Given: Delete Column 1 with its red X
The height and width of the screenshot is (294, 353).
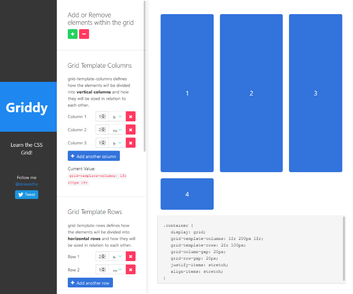Looking at the screenshot, I should coord(131,117).
